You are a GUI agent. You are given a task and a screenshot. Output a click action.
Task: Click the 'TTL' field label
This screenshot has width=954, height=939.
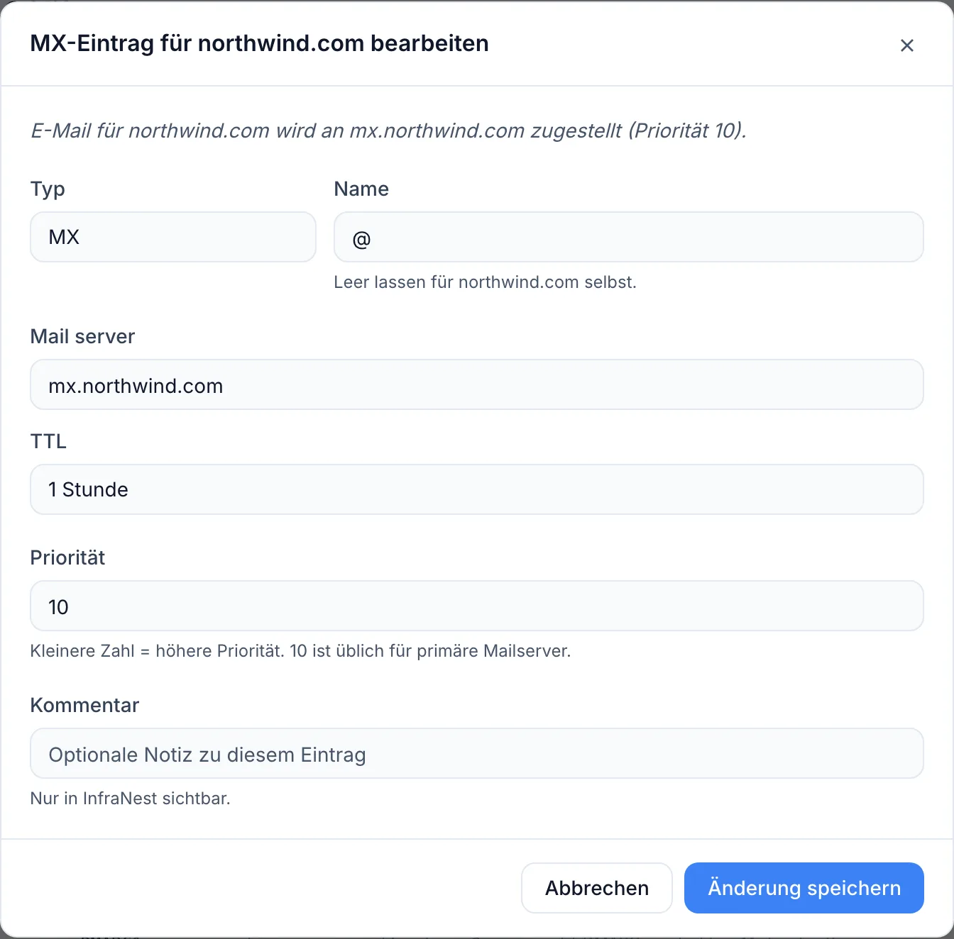pyautogui.click(x=48, y=441)
